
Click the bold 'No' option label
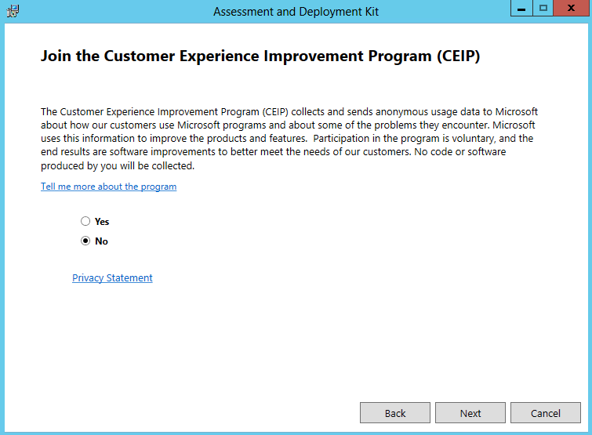pos(102,241)
